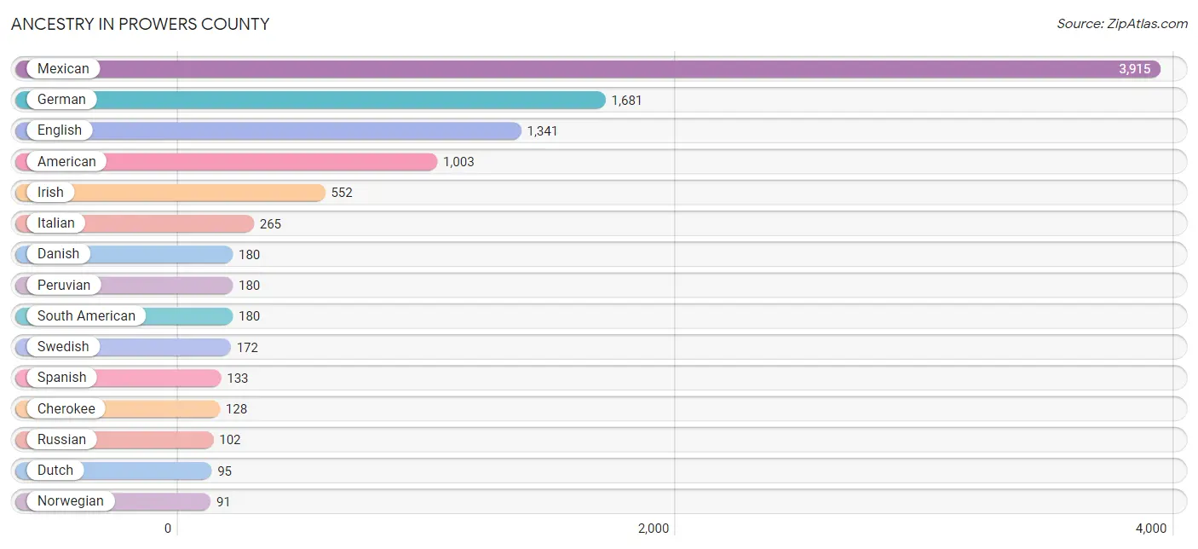This screenshot has height=549, width=1198.
Task: Click the 91 value beside Norwegian bar
Action: (x=223, y=502)
